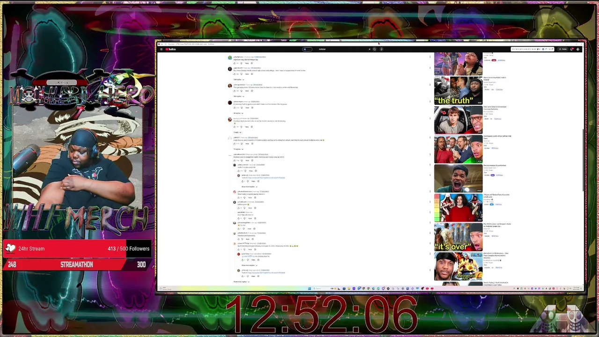This screenshot has width=599, height=337.
Task: Open the 'it's over' video thumbnail
Action: click(x=458, y=237)
